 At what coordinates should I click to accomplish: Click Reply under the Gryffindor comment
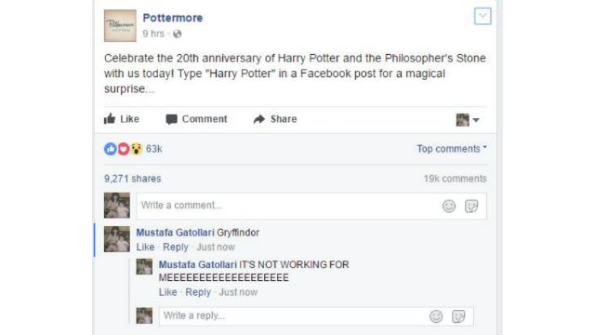click(176, 247)
